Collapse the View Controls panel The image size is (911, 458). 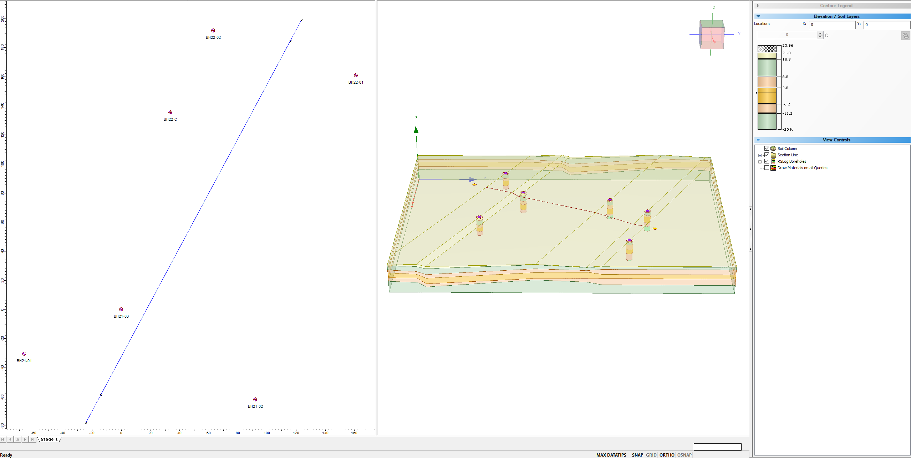[758, 140]
